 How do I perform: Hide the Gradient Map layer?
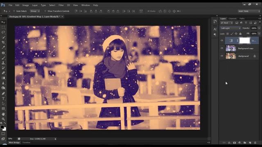(222, 40)
